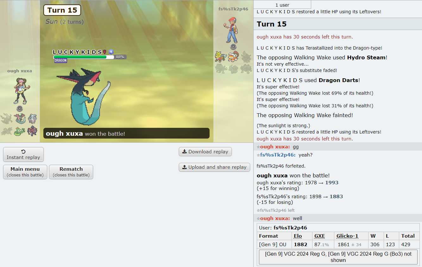The width and height of the screenshot is (422, 267).
Task: Click L U C K Y K I D S's HP bar
Action: tap(84, 57)
